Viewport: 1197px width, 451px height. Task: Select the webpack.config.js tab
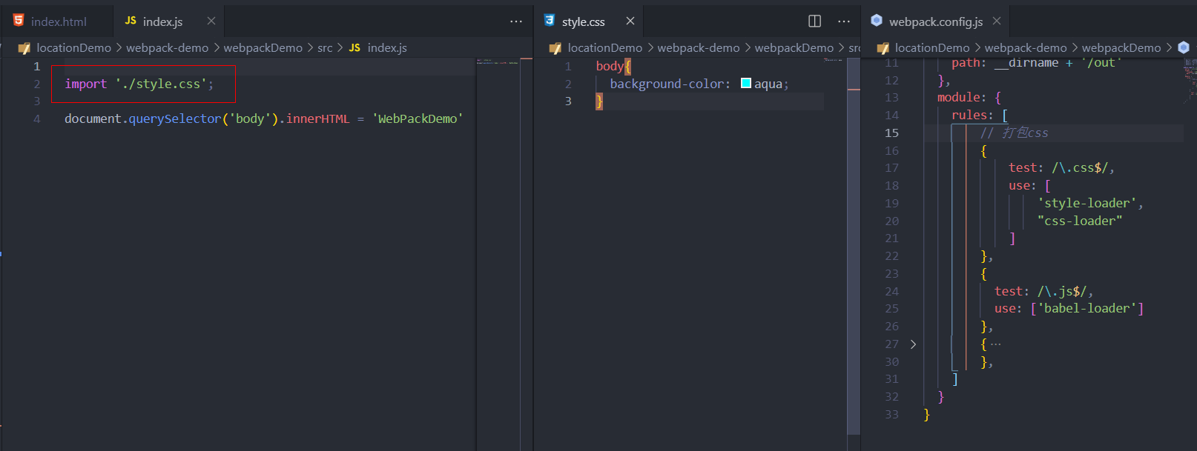click(x=935, y=21)
